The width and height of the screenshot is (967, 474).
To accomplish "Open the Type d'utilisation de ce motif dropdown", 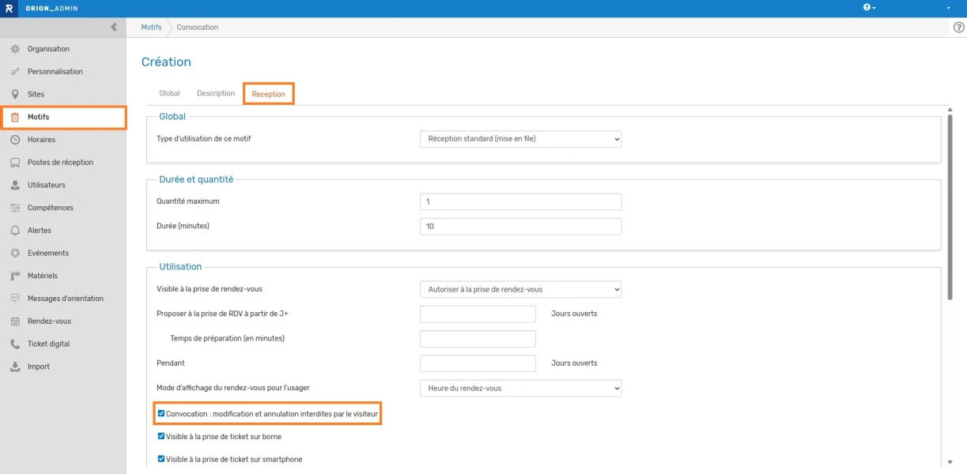I will pyautogui.click(x=520, y=139).
